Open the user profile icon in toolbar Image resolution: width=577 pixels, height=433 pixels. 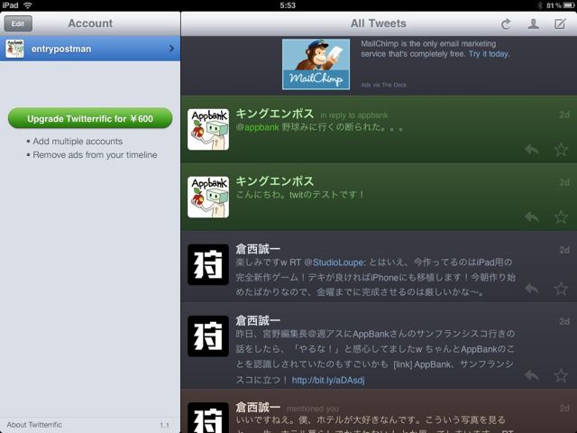533,24
